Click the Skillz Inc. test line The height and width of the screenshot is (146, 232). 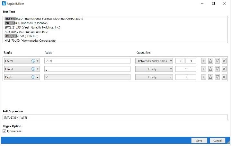tap(22, 36)
